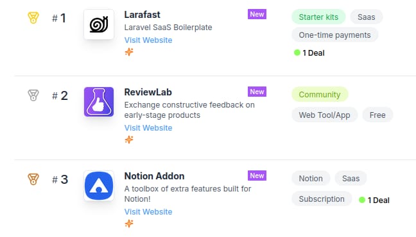The width and height of the screenshot is (416, 237).
Task: Select the Free tag on ReviewLab
Action: click(377, 115)
